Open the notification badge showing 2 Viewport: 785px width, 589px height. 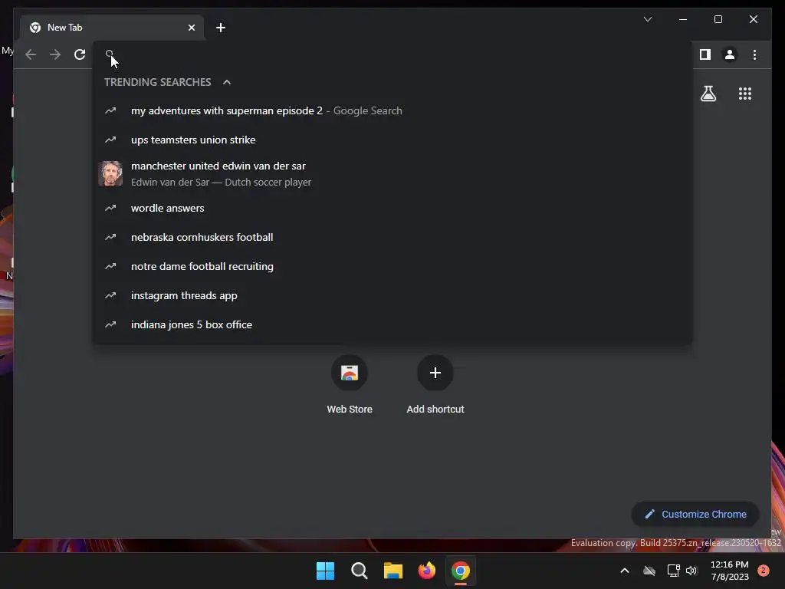[763, 571]
